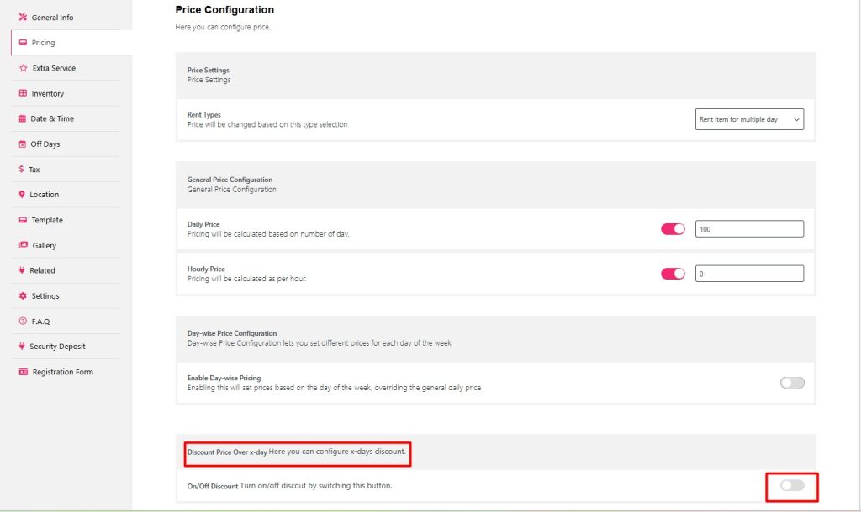Screen dimensions: 861x512
Task: Switch on the On/Off Discount toggle
Action: [792, 485]
